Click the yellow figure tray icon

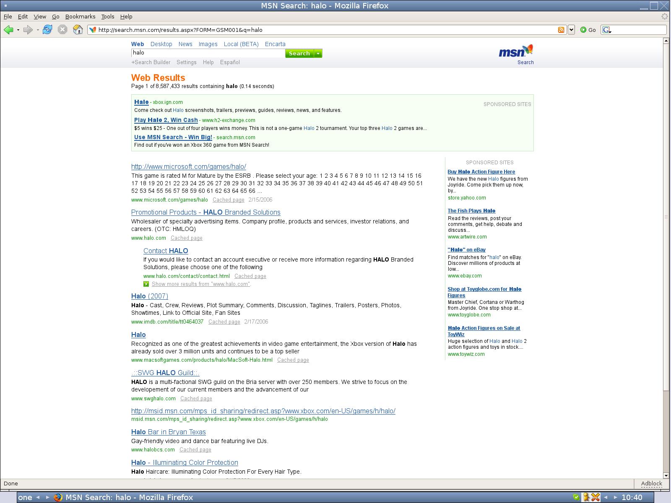(586, 498)
